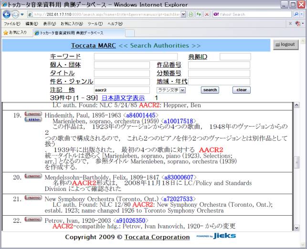Click the お気に入り favorites star button
This screenshot has width=307, height=249.
pos(15,32)
